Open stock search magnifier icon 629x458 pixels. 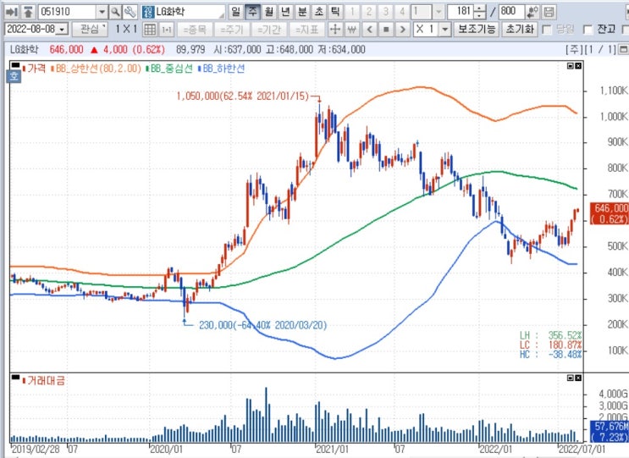(x=115, y=12)
